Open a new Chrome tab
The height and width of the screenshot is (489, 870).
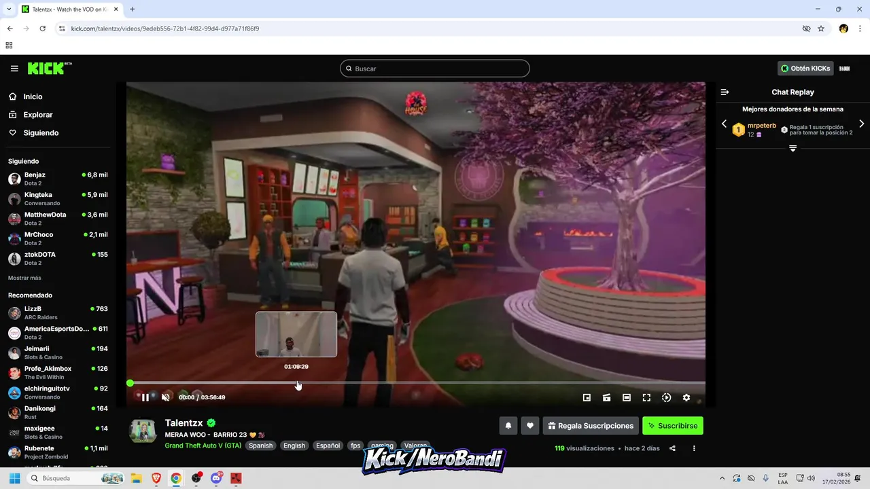[x=132, y=10]
